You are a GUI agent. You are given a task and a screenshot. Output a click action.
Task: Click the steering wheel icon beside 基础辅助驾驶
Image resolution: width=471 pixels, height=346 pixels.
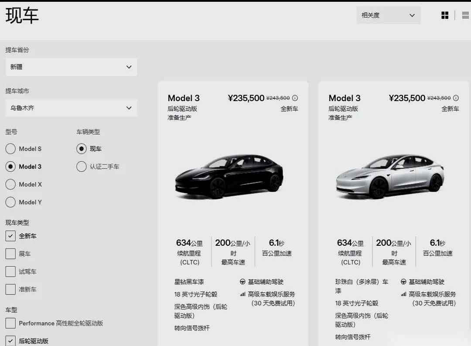243,282
